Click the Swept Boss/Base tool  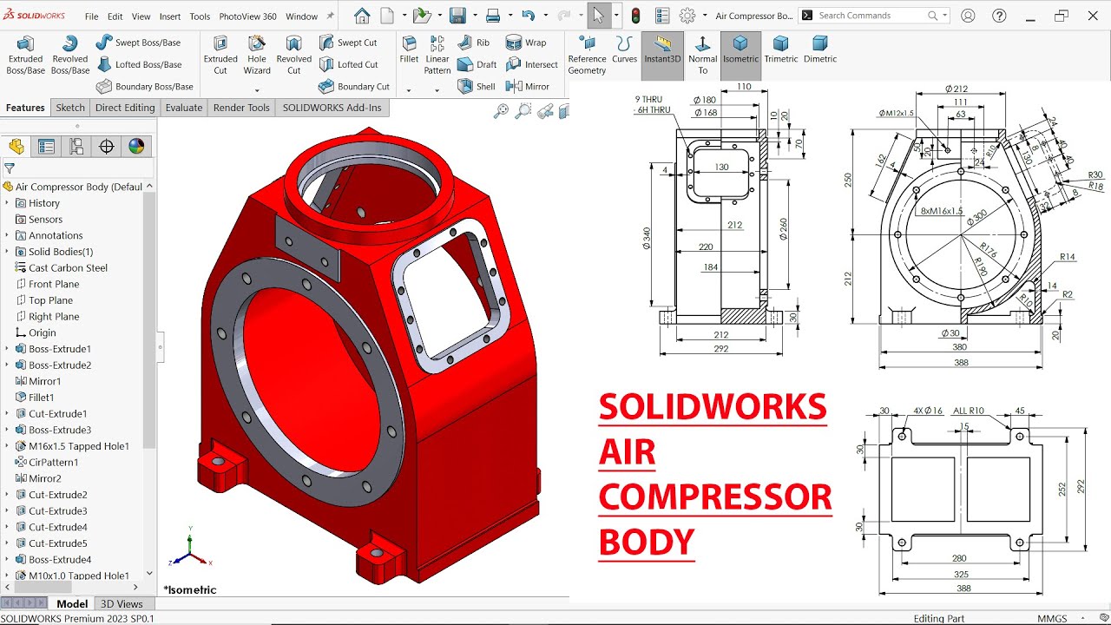139,43
